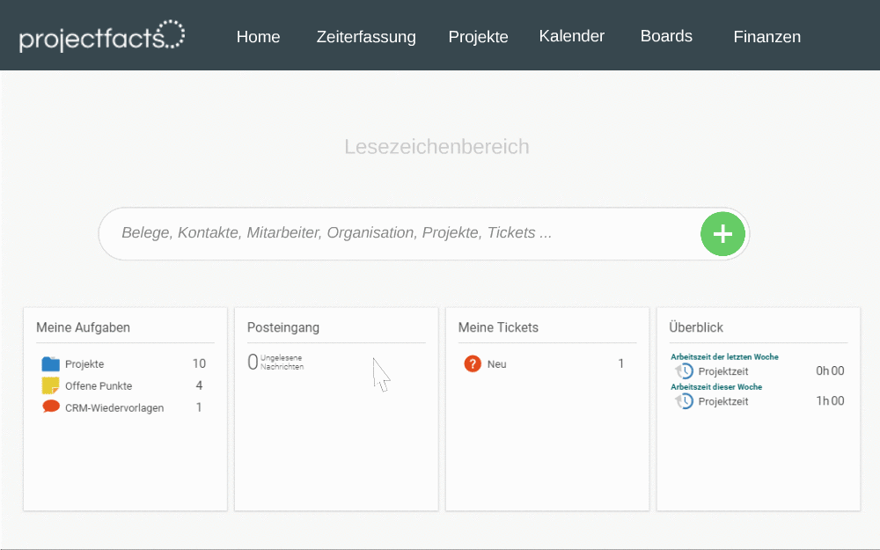Click the green plus button in search bar

[722, 233]
